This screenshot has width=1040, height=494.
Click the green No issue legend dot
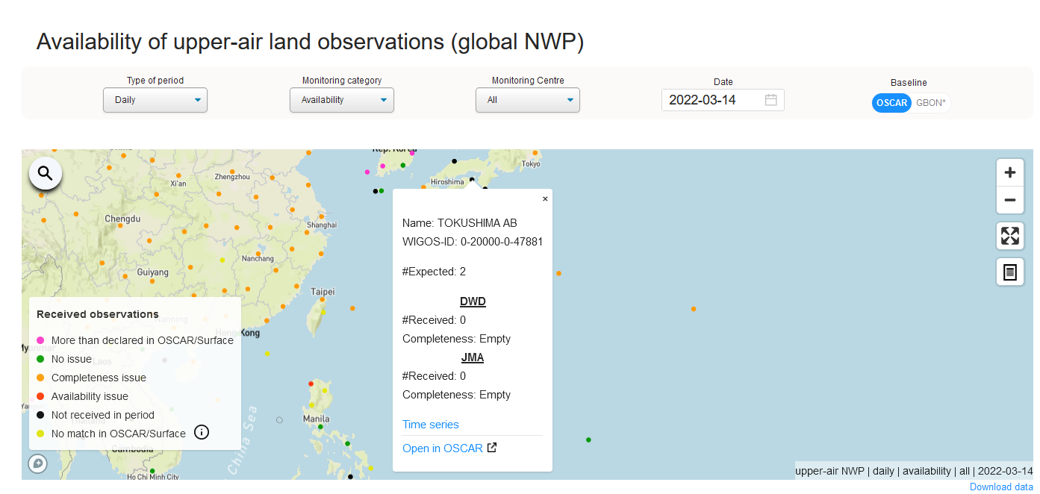(x=40, y=359)
